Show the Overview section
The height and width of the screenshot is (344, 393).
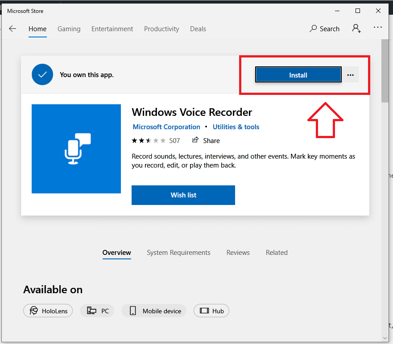point(116,253)
